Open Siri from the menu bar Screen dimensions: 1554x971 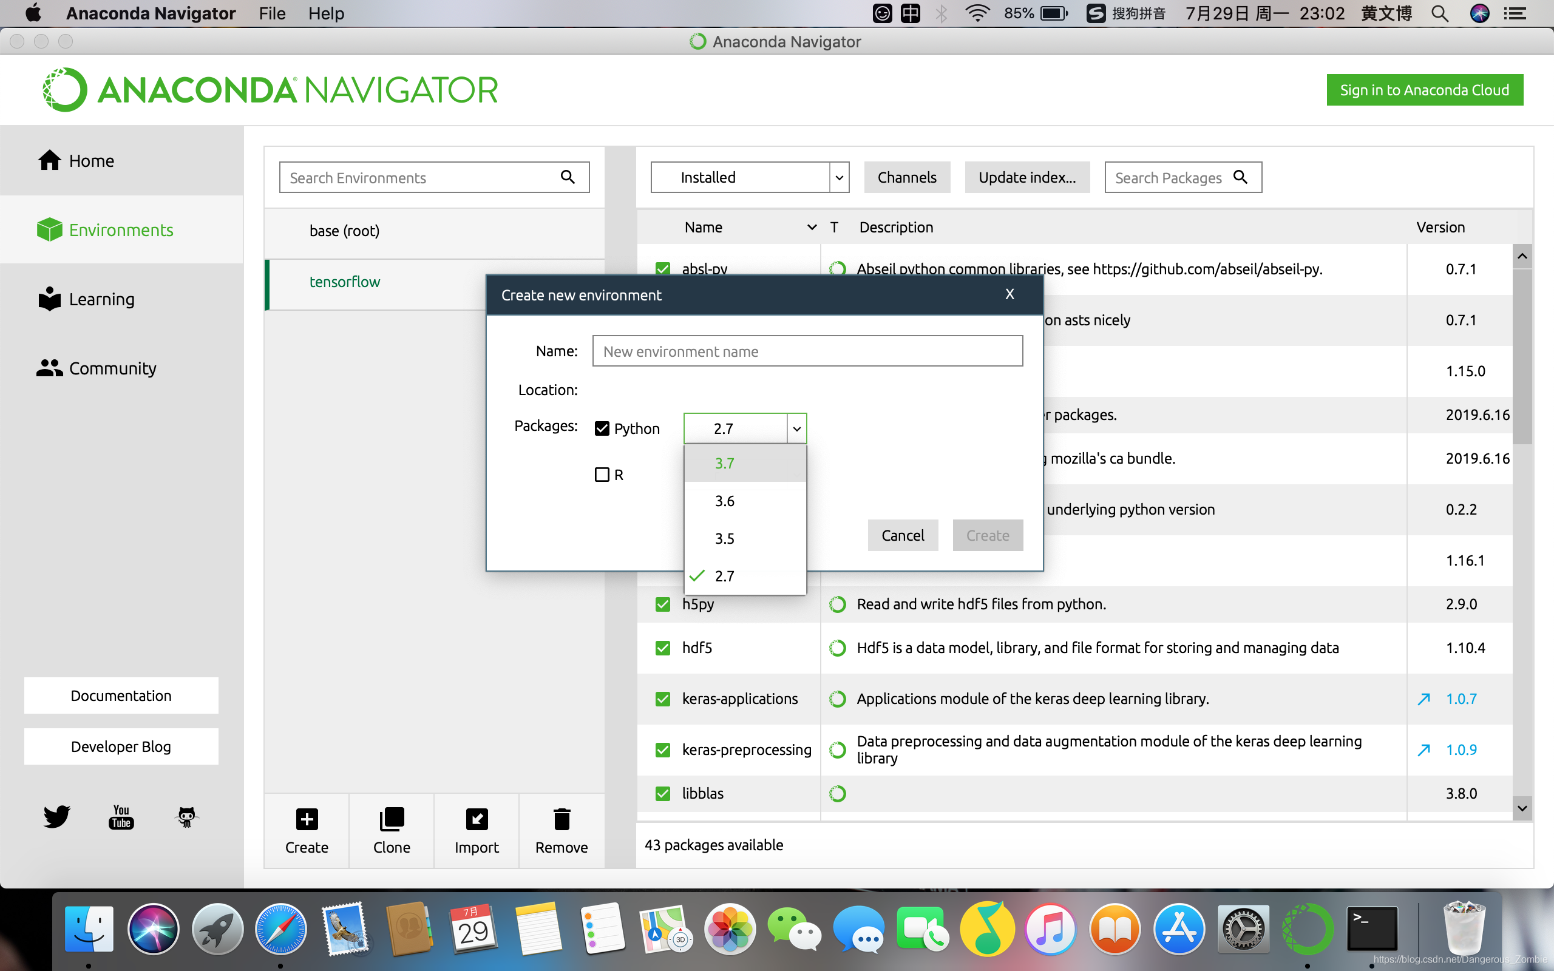tap(1479, 13)
